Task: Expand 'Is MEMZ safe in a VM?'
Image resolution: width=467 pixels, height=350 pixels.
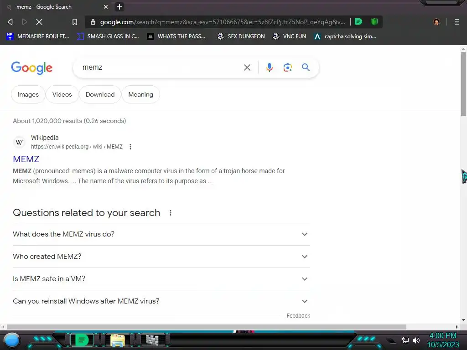Action: tap(161, 279)
